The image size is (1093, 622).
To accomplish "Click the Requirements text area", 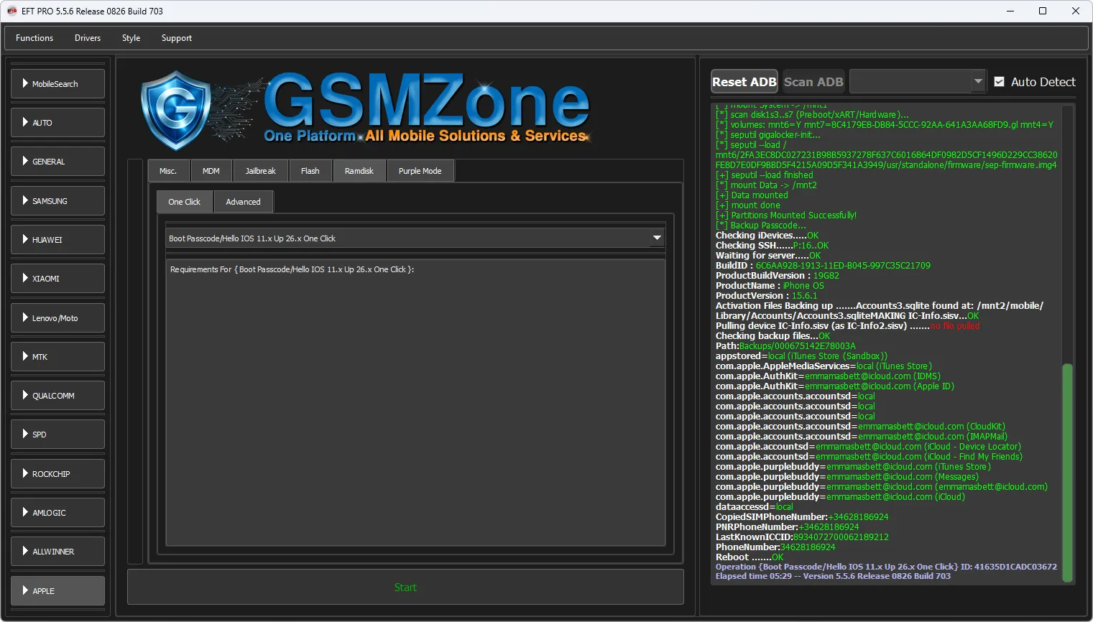I will [415, 402].
